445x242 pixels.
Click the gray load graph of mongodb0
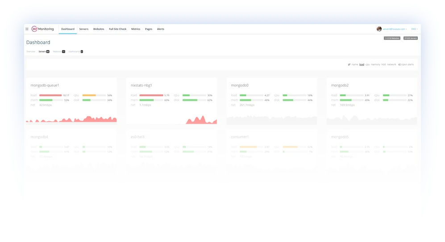coord(272,120)
